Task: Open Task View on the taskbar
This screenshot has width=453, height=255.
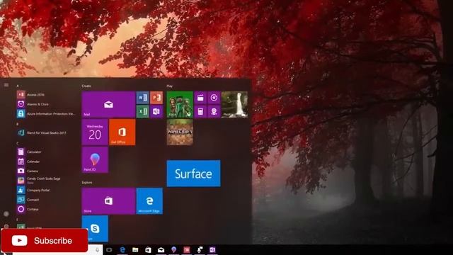Action: pyautogui.click(x=109, y=250)
